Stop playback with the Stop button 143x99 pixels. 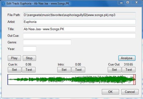[29, 58]
